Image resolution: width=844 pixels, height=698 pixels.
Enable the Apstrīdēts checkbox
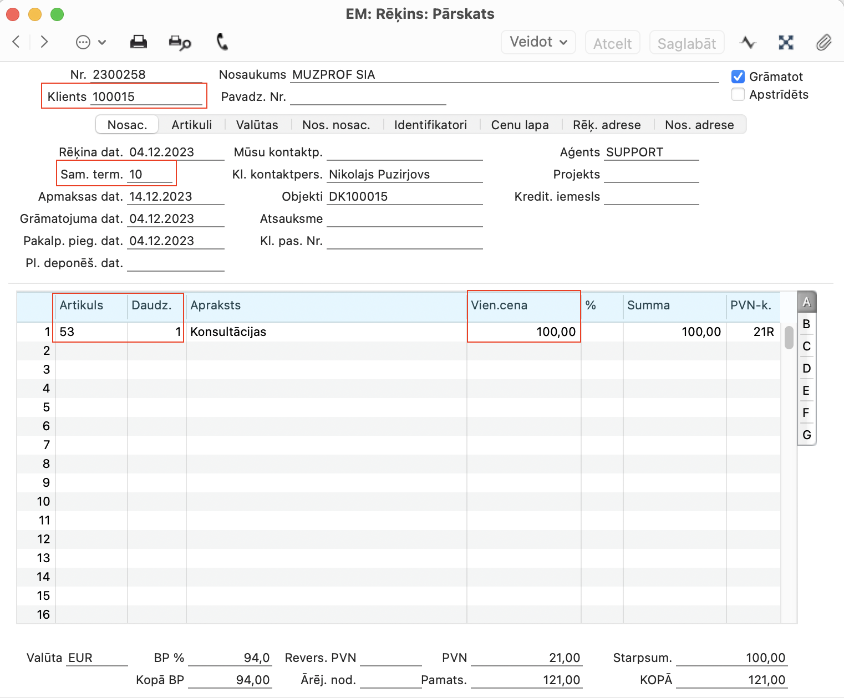[738, 94]
